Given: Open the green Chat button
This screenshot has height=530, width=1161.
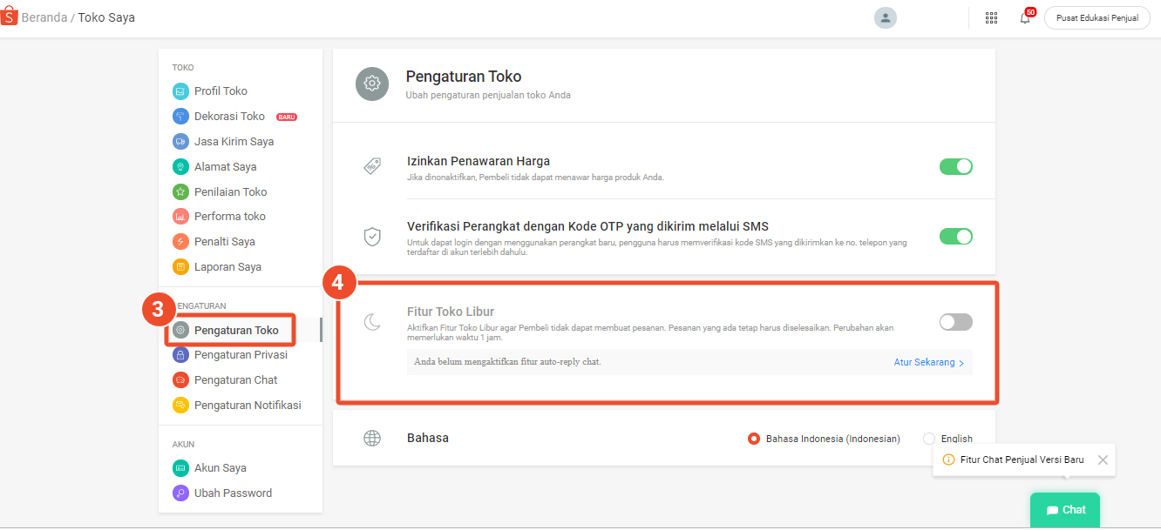Looking at the screenshot, I should [1065, 510].
